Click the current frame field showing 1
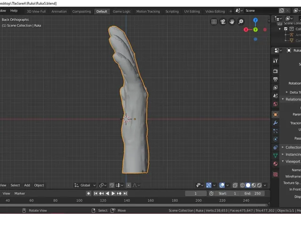Image resolution: width=301 pixels, height=225 pixels. click(x=196, y=194)
